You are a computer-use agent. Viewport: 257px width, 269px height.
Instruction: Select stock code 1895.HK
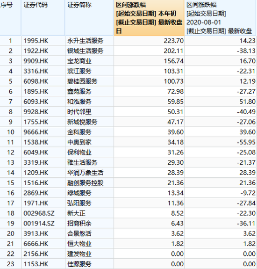36,91
